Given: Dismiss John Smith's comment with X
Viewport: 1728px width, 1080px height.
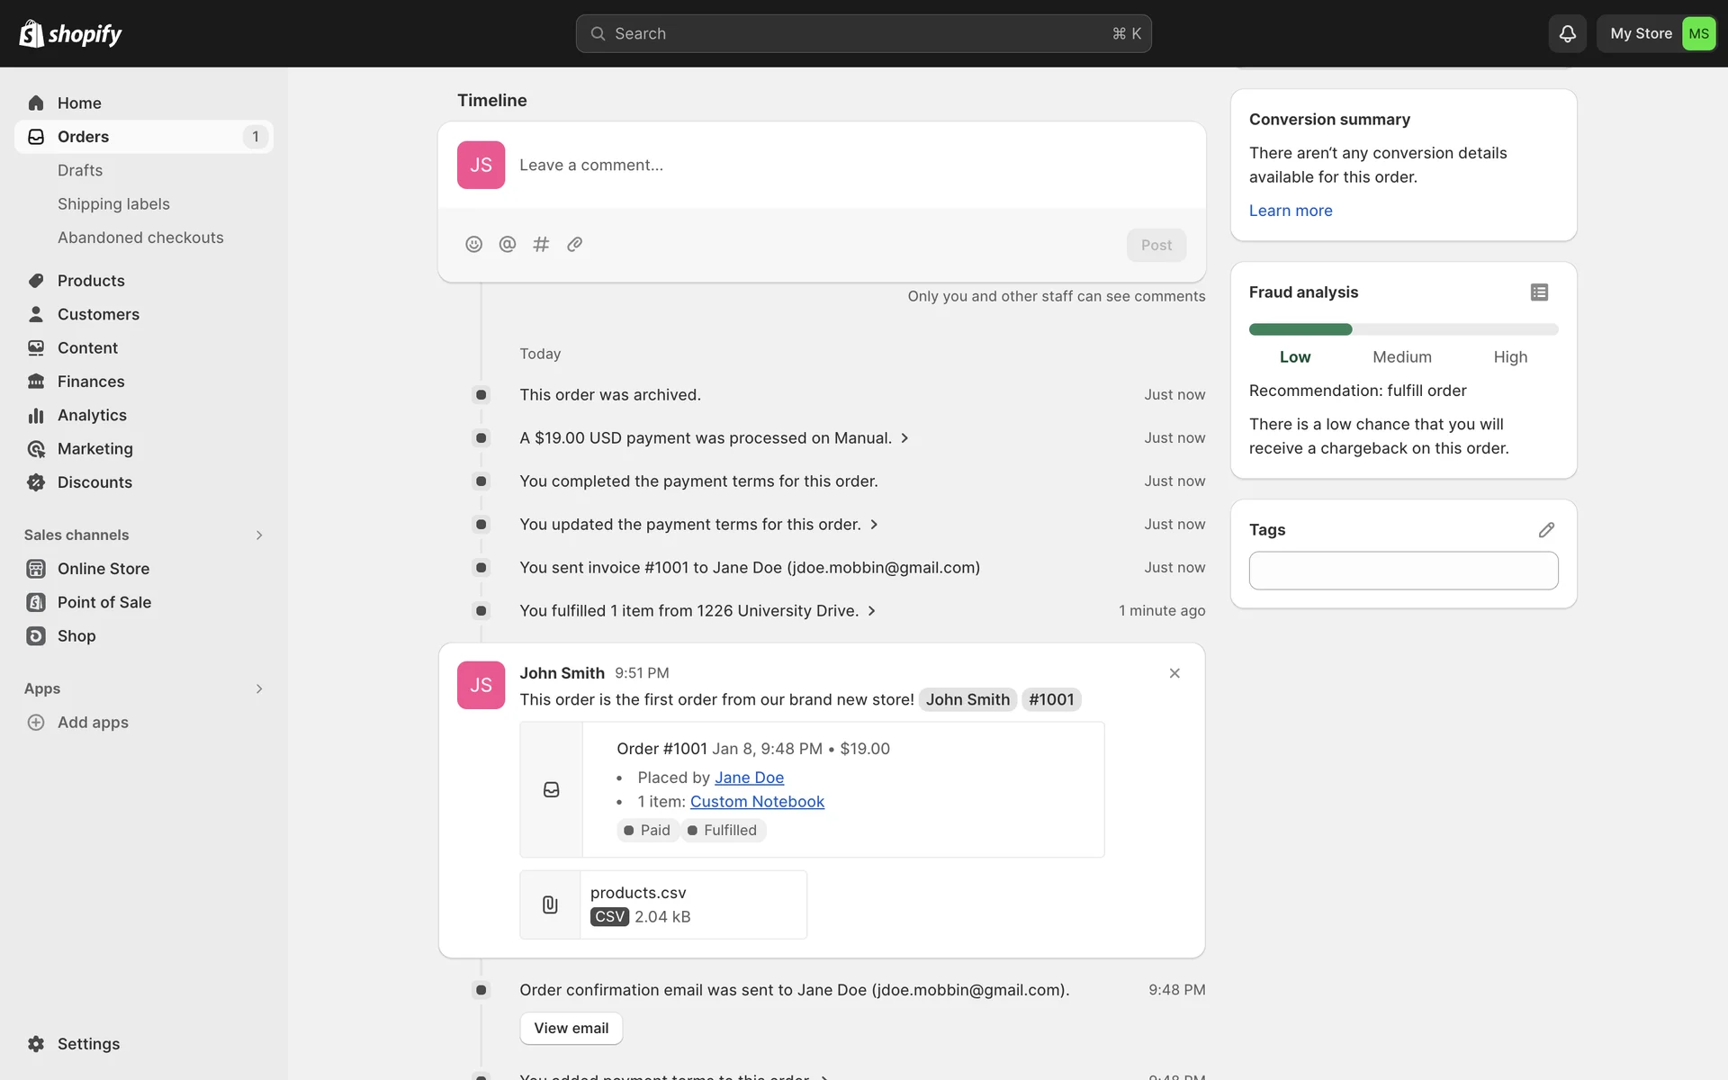Looking at the screenshot, I should [x=1174, y=673].
